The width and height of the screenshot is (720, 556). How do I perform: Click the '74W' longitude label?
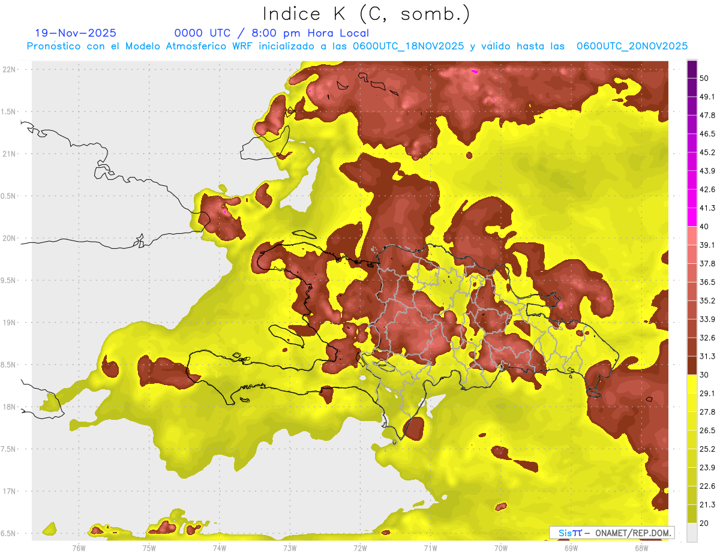220,548
